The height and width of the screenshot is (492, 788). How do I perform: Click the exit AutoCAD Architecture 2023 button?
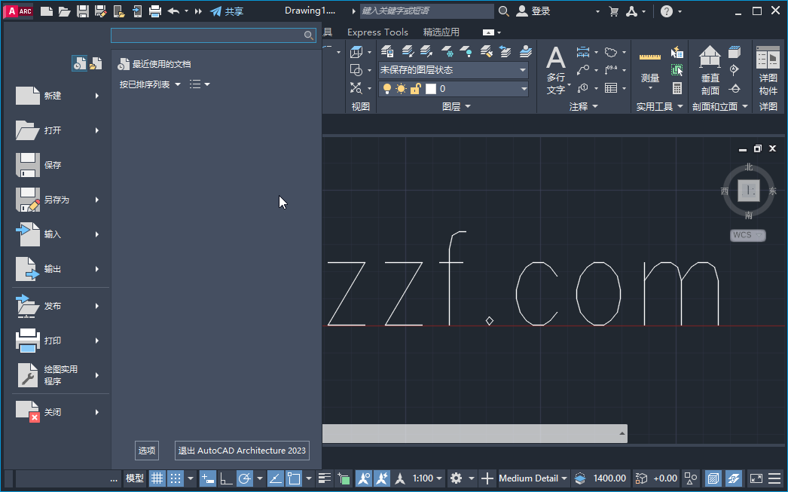click(x=242, y=451)
